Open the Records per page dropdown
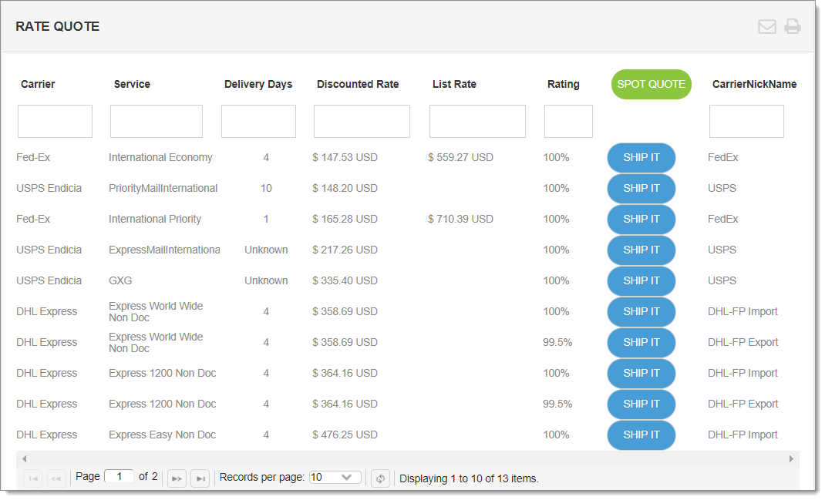The width and height of the screenshot is (825, 500). click(335, 476)
